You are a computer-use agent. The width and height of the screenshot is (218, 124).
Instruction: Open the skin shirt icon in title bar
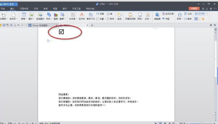point(211,9)
